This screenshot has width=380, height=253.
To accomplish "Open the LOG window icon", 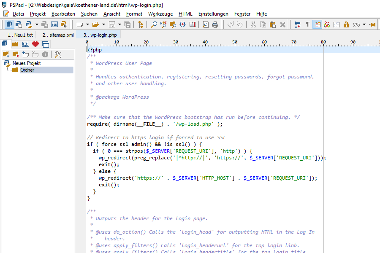I will (54, 24).
